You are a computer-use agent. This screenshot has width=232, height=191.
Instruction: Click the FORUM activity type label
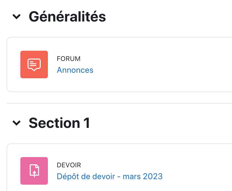pyautogui.click(x=69, y=59)
